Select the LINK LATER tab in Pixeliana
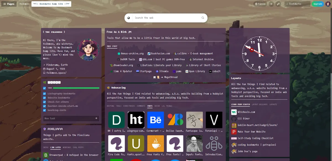The width and height of the screenshot is (332, 161). coord(56,147)
